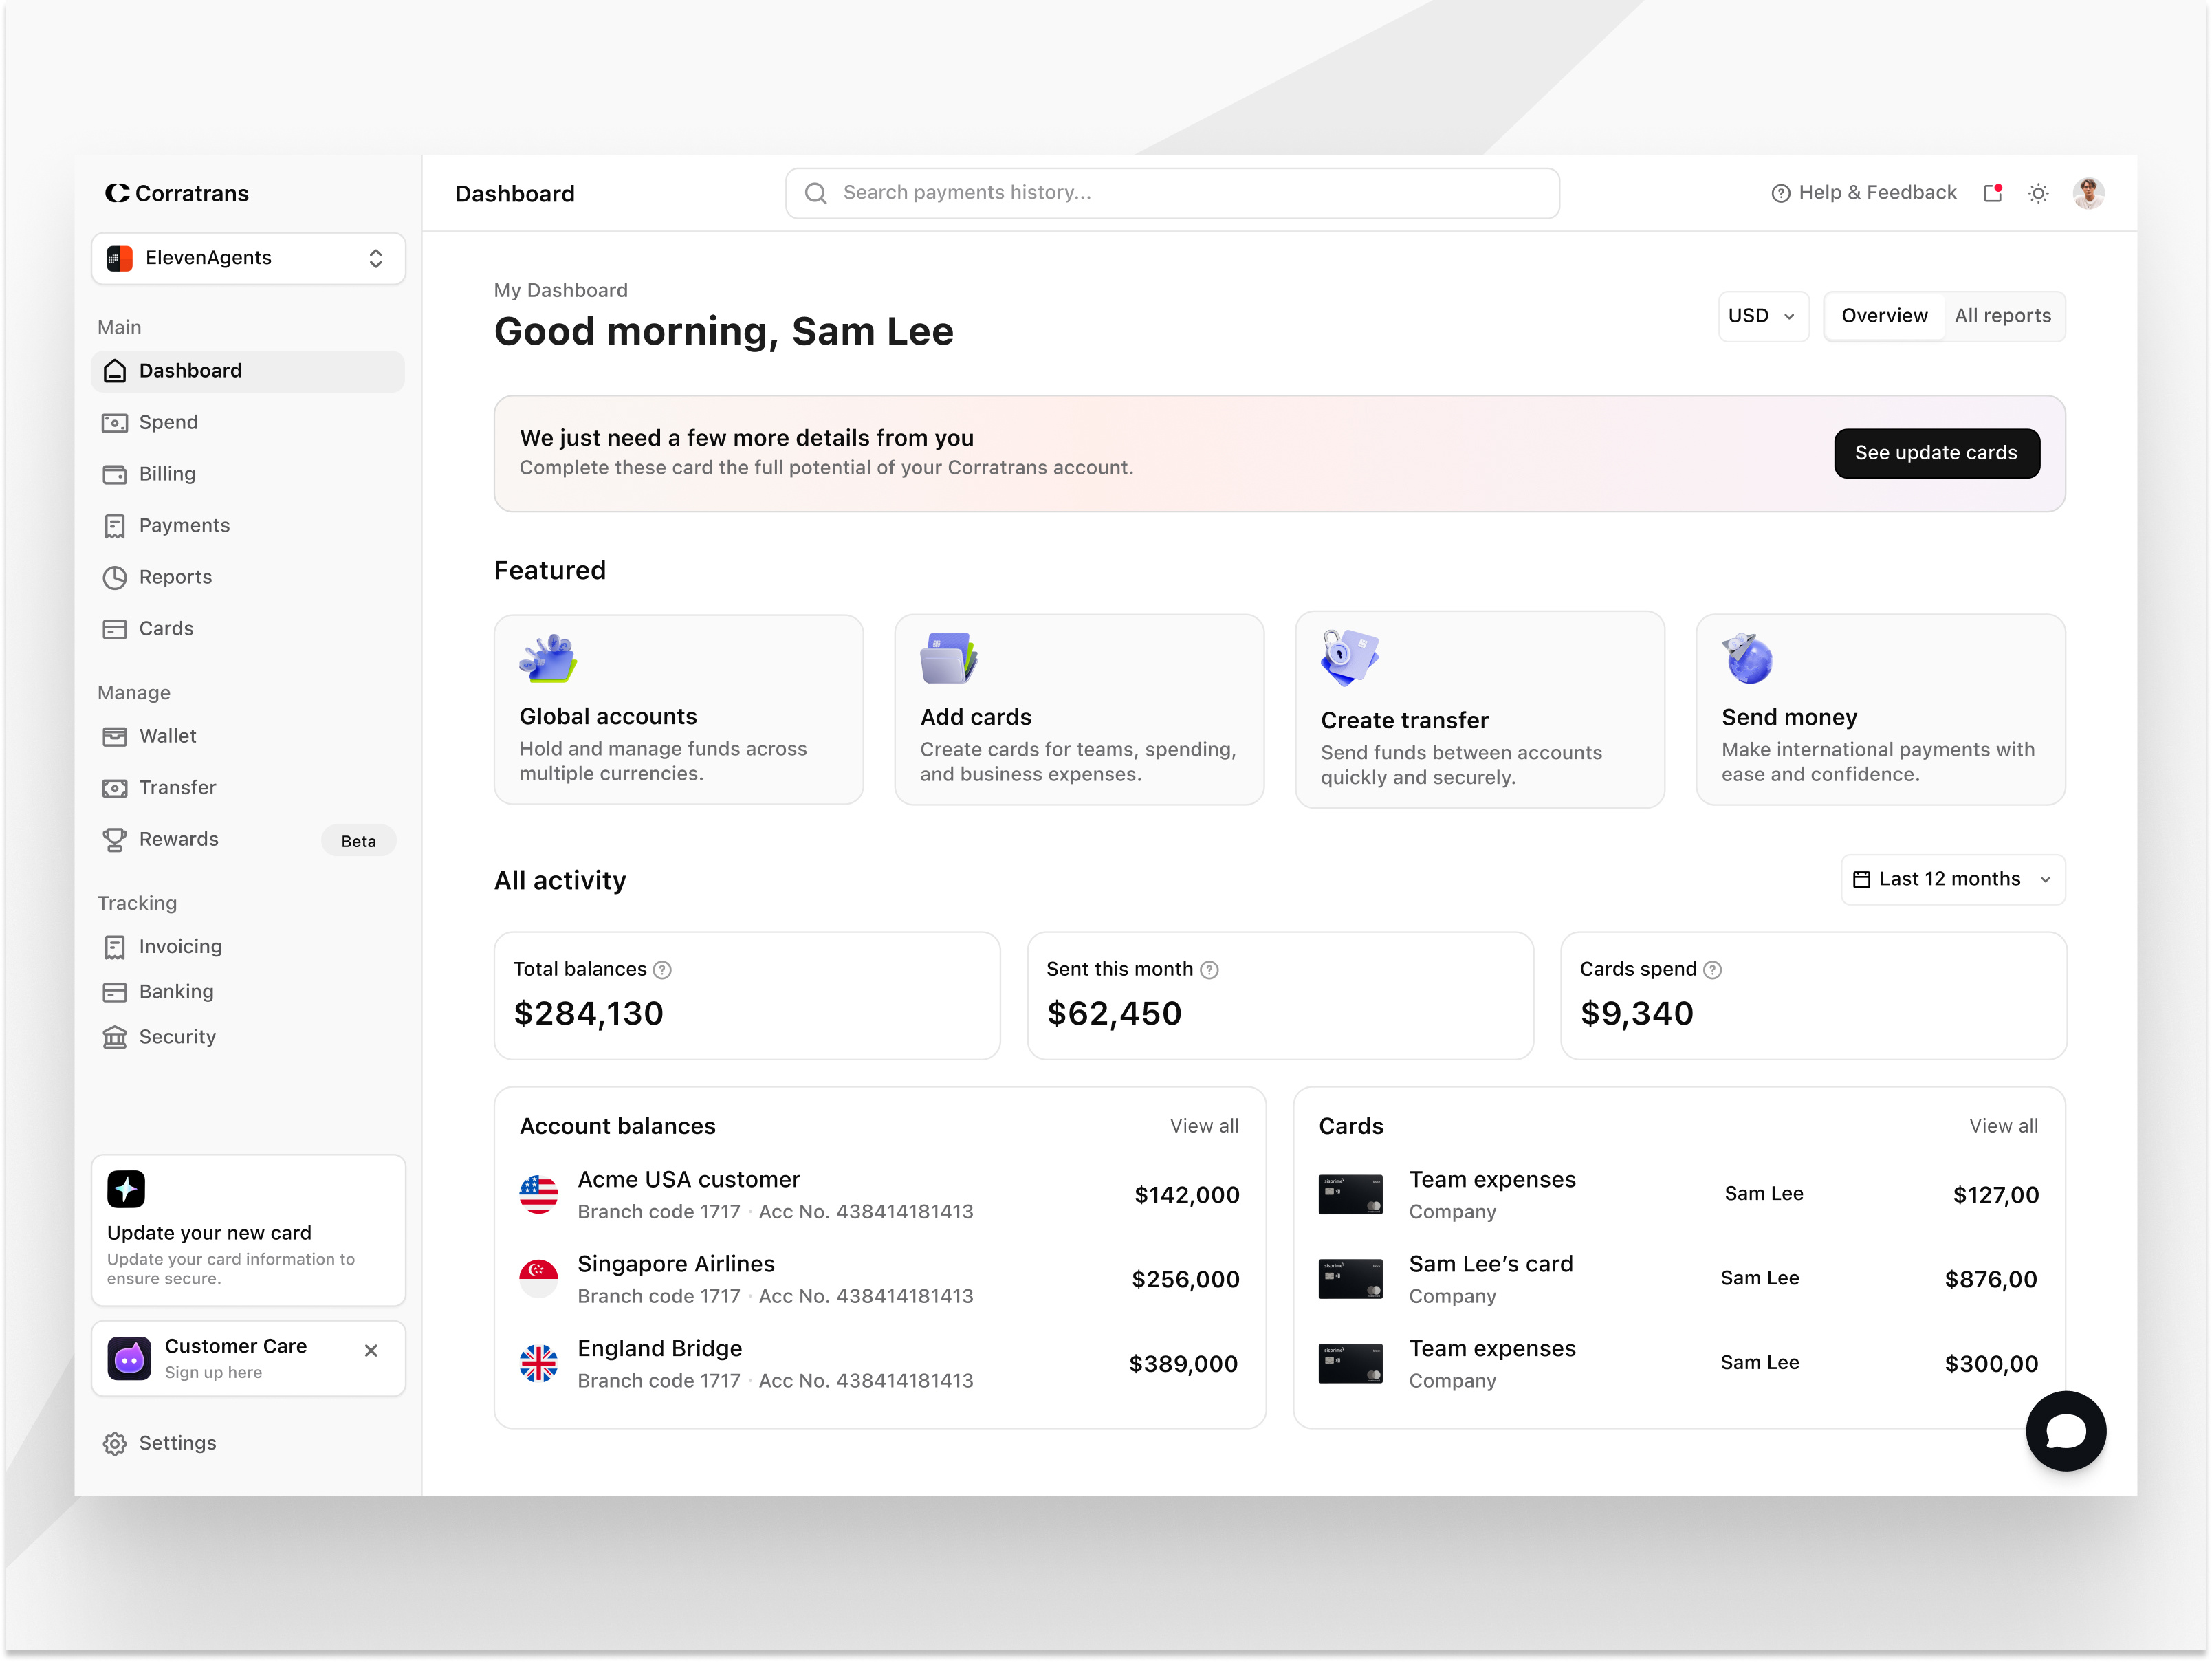Open the chat bubble floating button
The width and height of the screenshot is (2212, 1662).
coord(2065,1431)
